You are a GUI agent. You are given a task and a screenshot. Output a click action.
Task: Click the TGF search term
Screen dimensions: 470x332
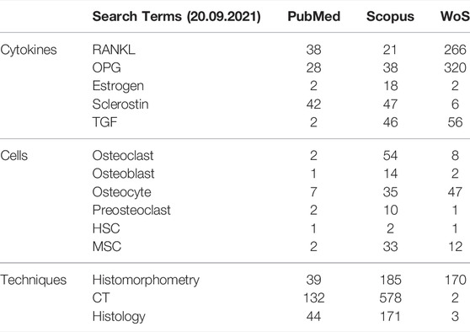104,122
